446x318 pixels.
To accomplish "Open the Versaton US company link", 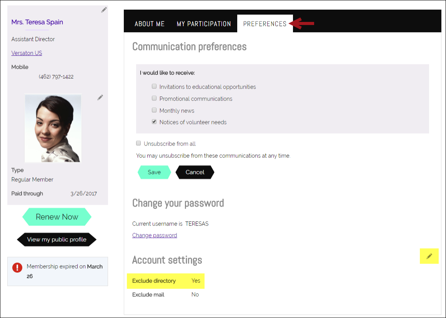I will pyautogui.click(x=27, y=53).
